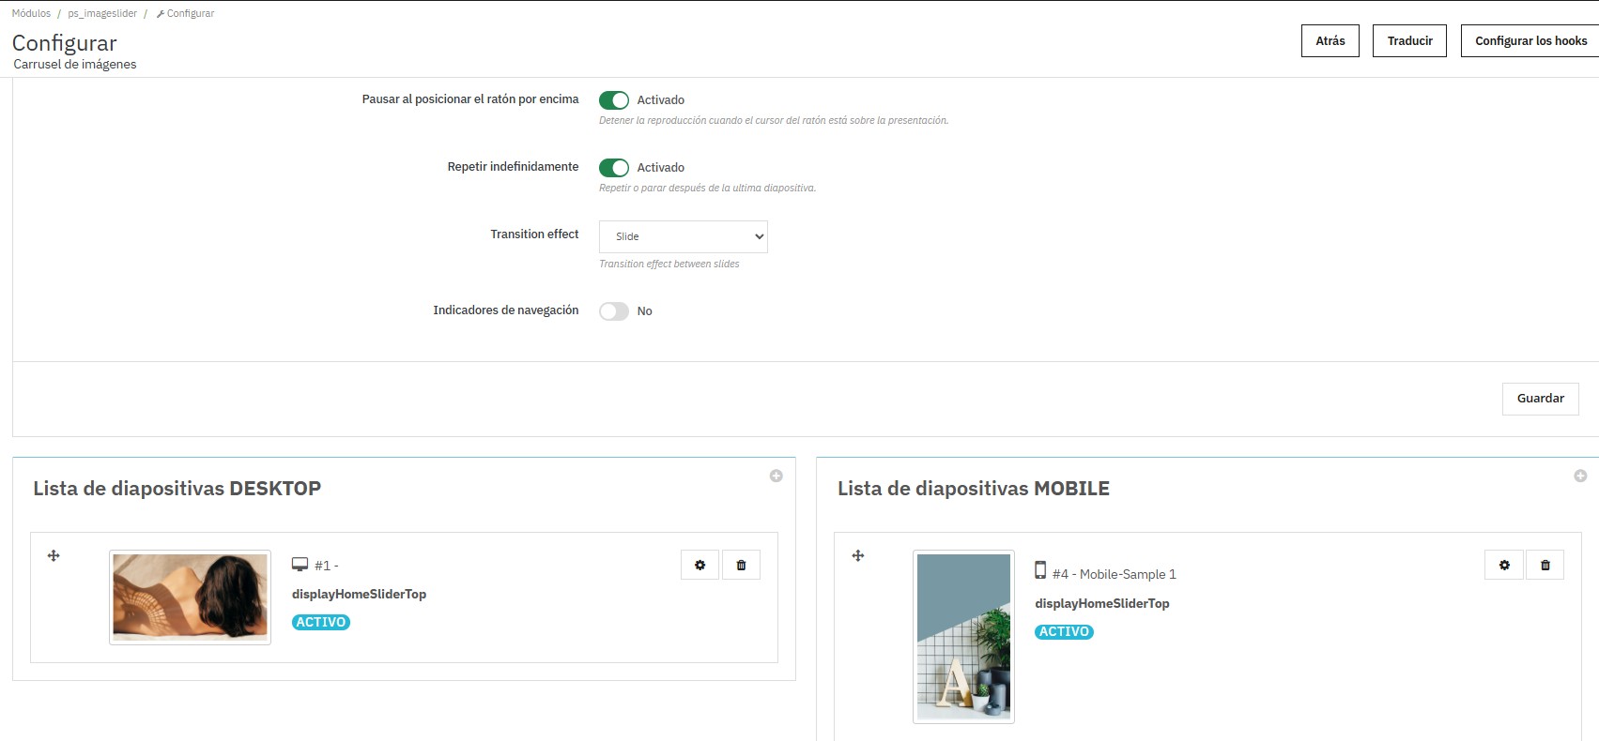Turn off Repetir indefinidamente switch
1599x741 pixels.
614,167
